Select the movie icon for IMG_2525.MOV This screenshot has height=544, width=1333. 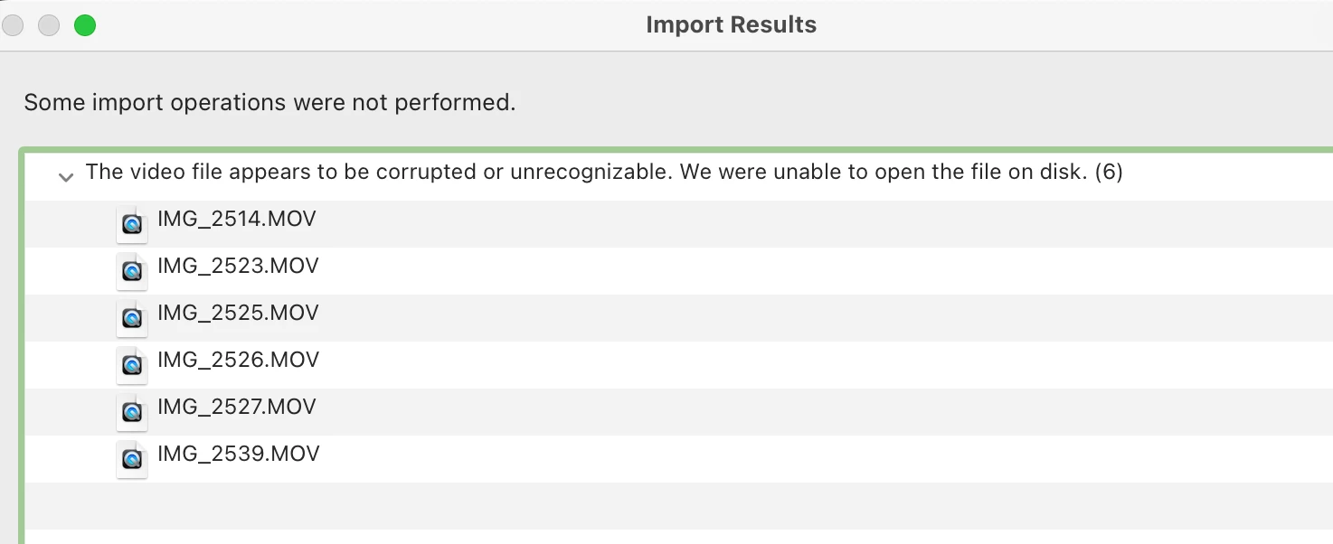pos(132,317)
